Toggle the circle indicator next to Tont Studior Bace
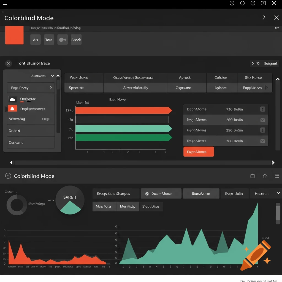This screenshot has height=282, width=282. [8, 63]
